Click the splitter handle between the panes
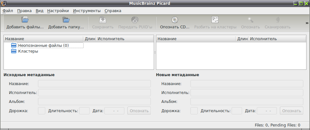The width and height of the screenshot is (310, 130). click(x=155, y=52)
